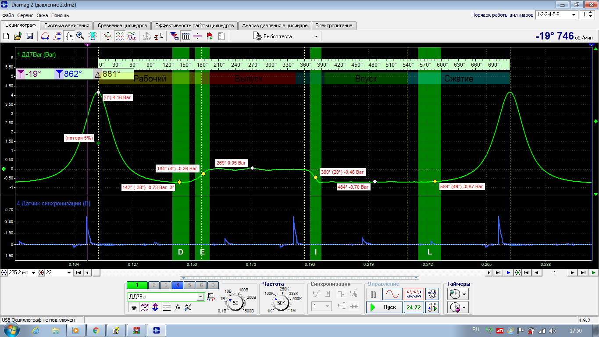Open the dashed line style icon
Screen dimensions: 599x337
(167, 308)
